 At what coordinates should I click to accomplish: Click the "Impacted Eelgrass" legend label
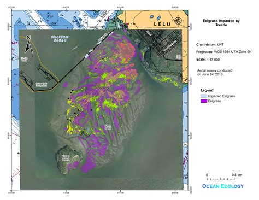221,96
